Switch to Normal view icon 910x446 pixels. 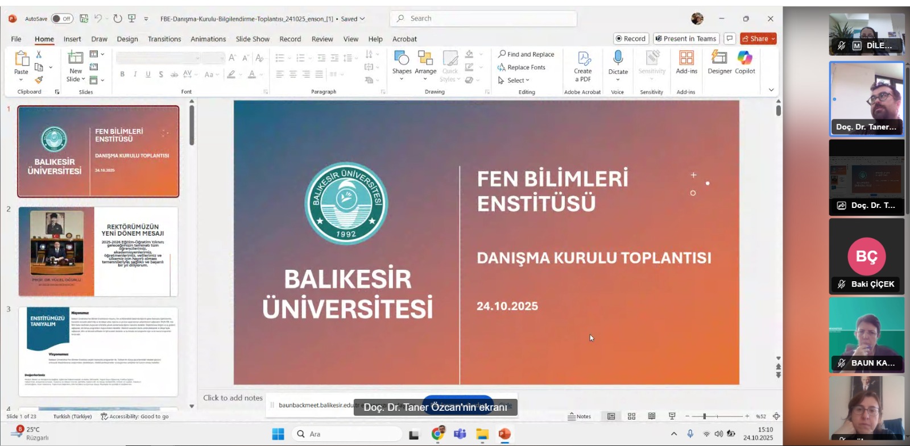click(611, 416)
